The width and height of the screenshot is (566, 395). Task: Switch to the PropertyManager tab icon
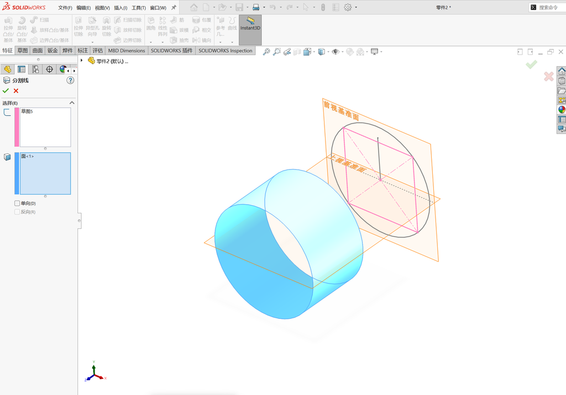tap(22, 69)
